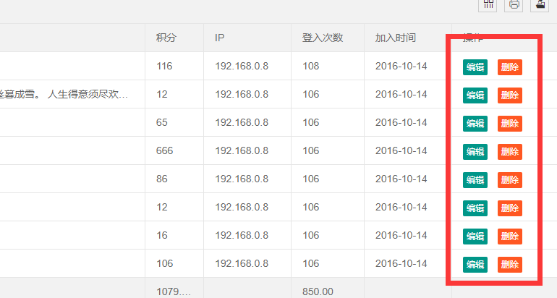Screen dimensions: 557x298
Task: Click login count 106 in the 16 points row
Action: (328, 235)
